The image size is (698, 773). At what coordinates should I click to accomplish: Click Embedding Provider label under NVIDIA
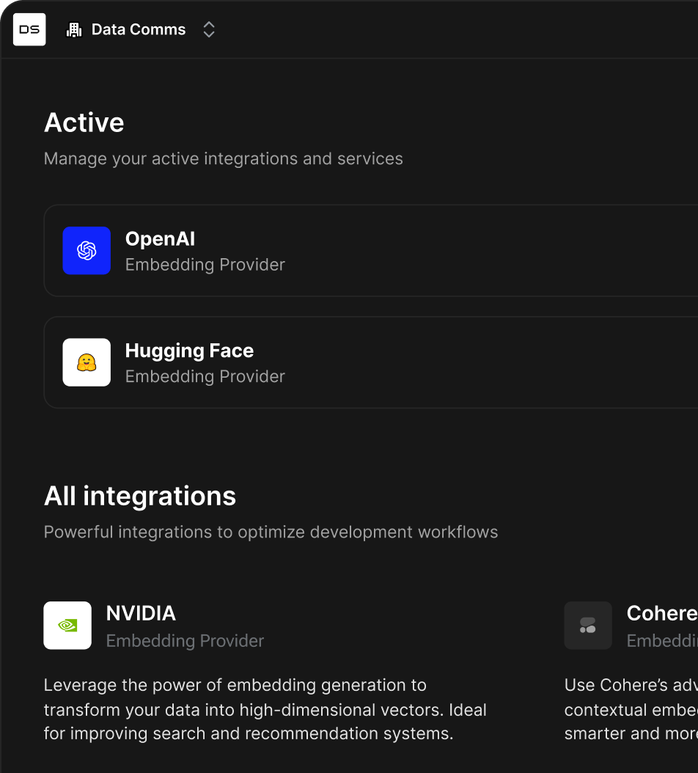(x=185, y=641)
